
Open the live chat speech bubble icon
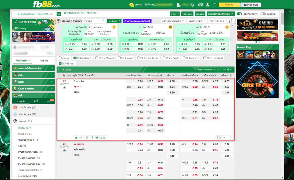131,5
